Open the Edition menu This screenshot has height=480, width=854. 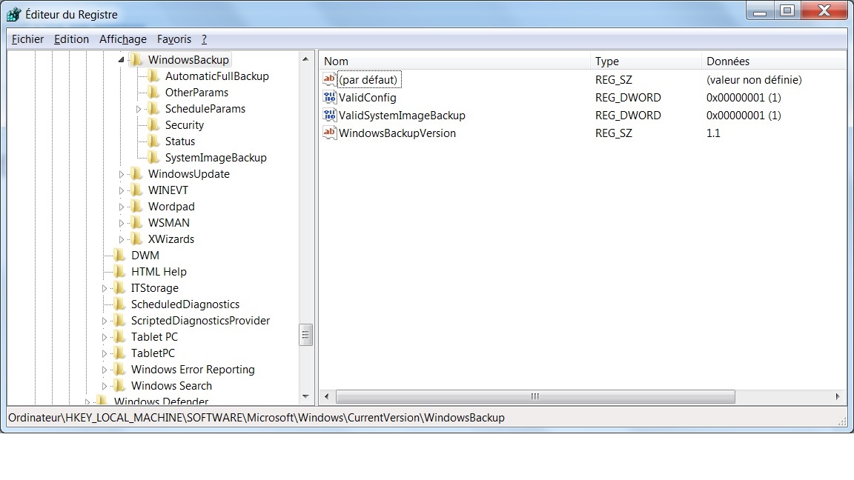71,39
